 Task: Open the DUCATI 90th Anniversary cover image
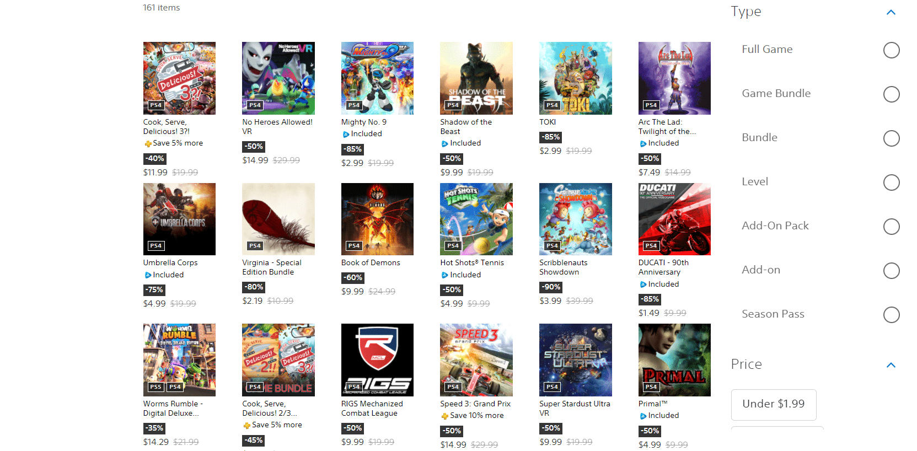coord(674,219)
